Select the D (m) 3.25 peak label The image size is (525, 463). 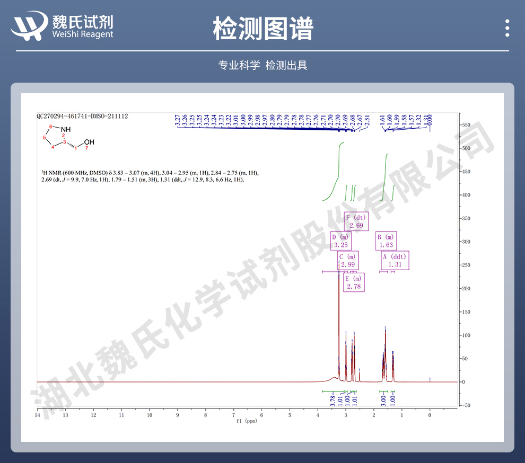340,241
